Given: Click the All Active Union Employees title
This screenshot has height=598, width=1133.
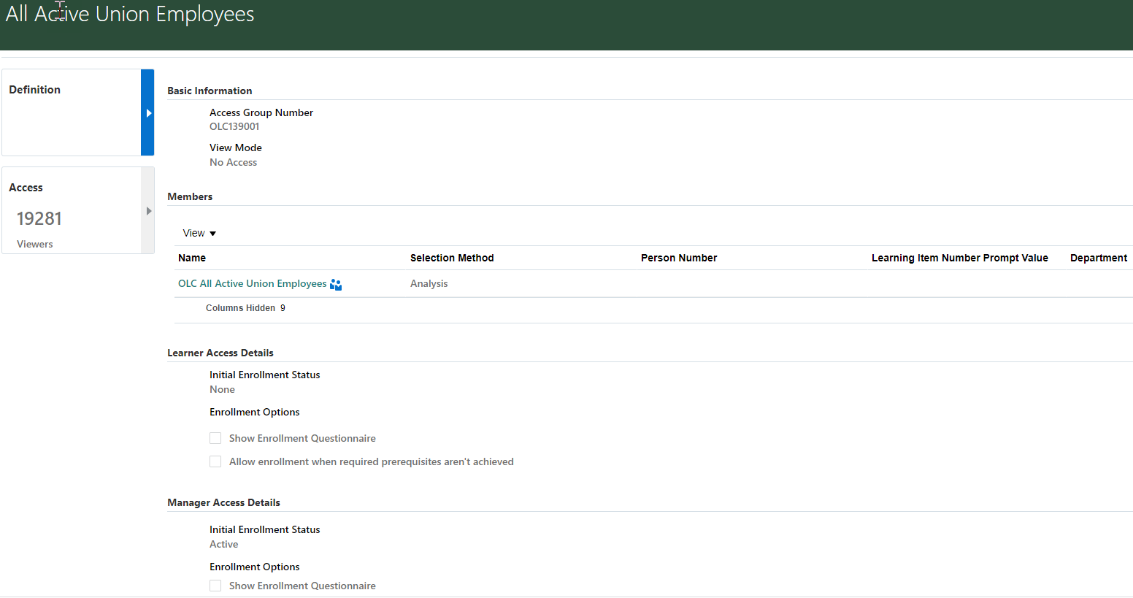Looking at the screenshot, I should tap(130, 14).
